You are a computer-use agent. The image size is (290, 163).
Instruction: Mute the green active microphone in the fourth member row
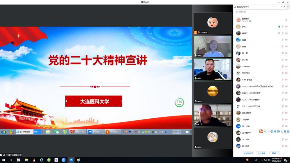(x=283, y=40)
